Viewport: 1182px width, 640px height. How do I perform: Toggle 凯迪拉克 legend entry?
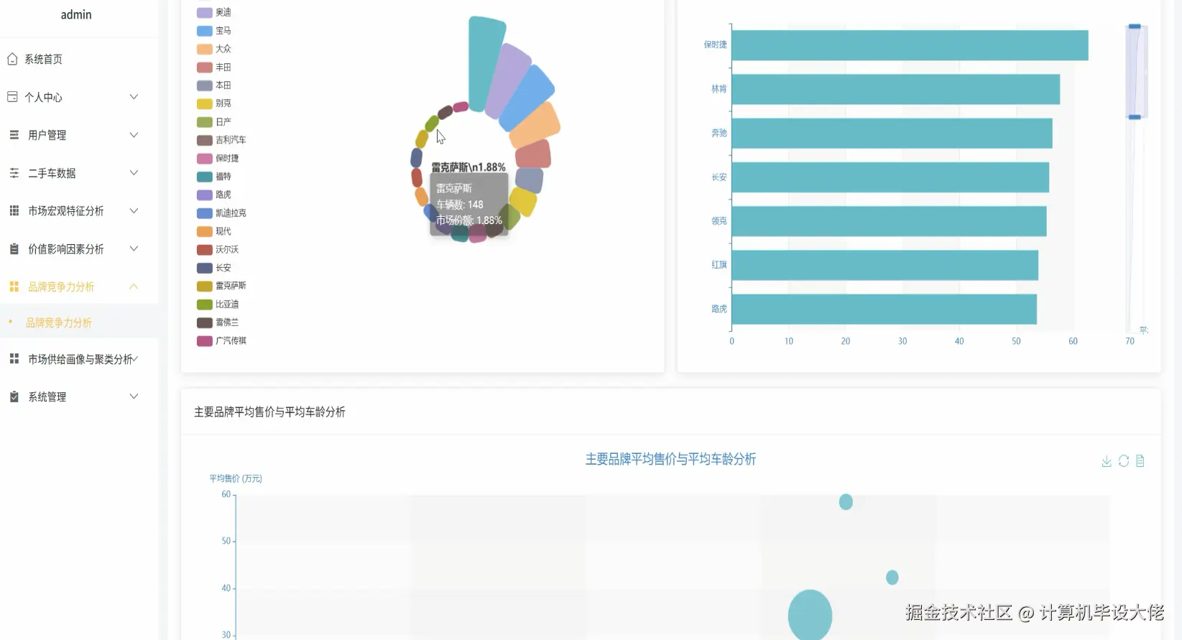221,213
